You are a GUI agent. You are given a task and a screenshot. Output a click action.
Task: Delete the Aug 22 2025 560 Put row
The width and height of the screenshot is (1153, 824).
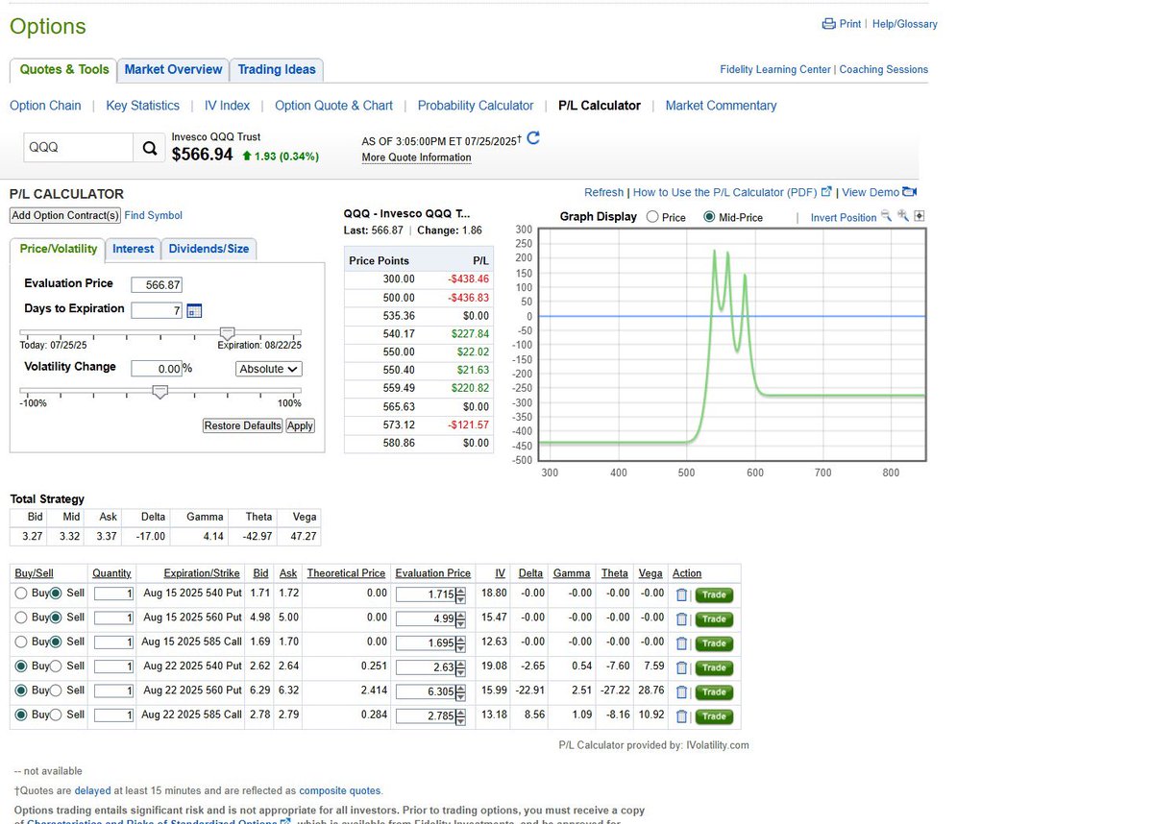(681, 691)
